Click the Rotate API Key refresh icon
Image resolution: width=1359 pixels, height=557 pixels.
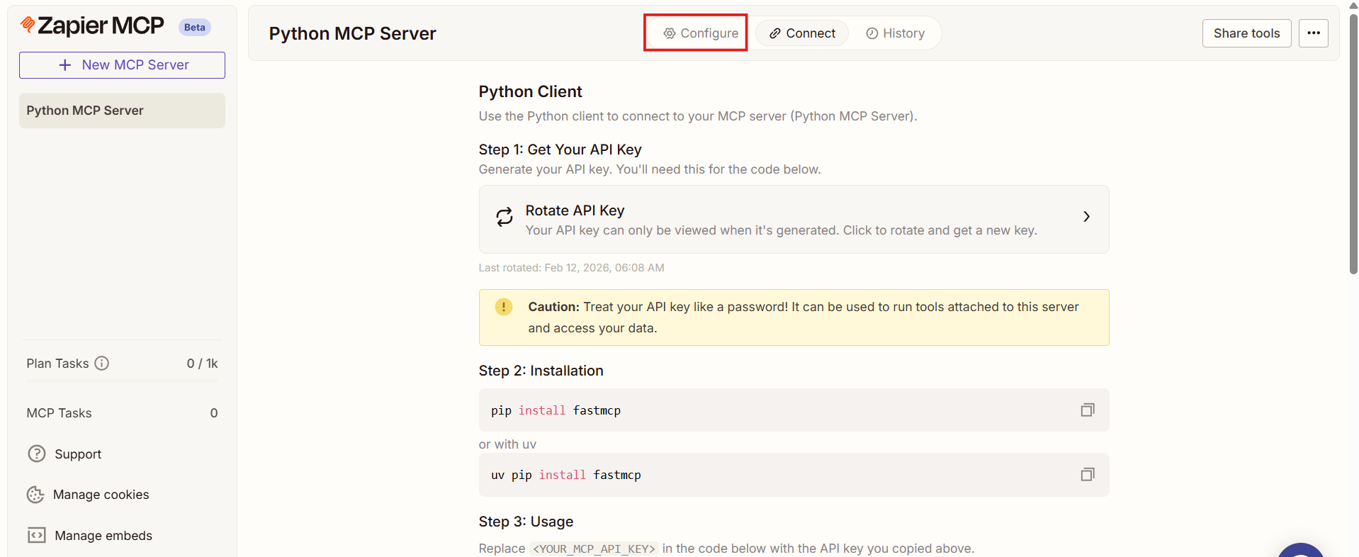click(x=504, y=218)
